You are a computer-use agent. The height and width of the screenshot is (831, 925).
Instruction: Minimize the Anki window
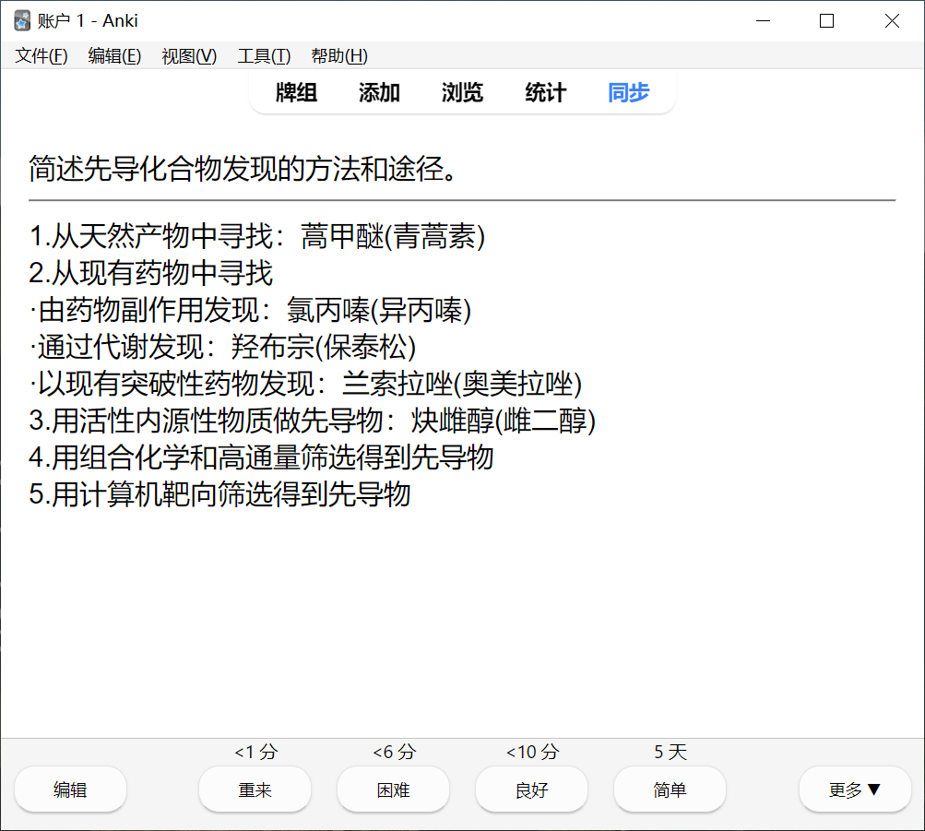coord(764,21)
